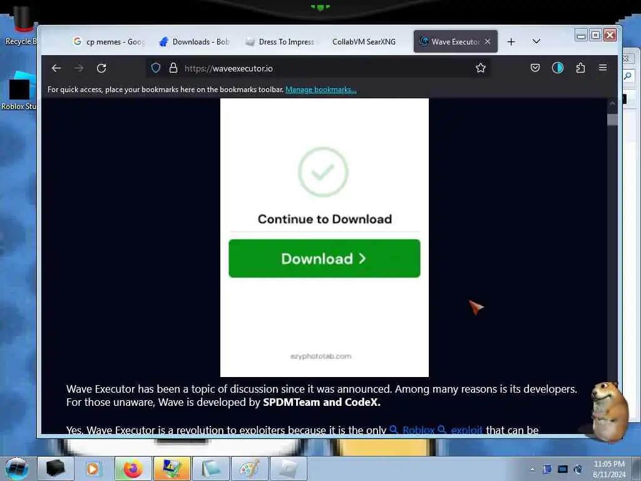The width and height of the screenshot is (641, 481).
Task: Click the green Download button
Action: click(324, 259)
